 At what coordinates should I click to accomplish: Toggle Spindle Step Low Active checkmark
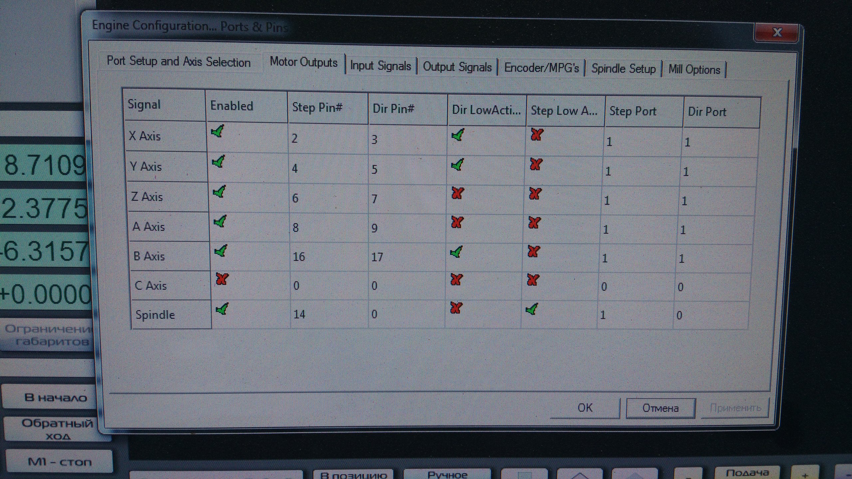pyautogui.click(x=532, y=309)
